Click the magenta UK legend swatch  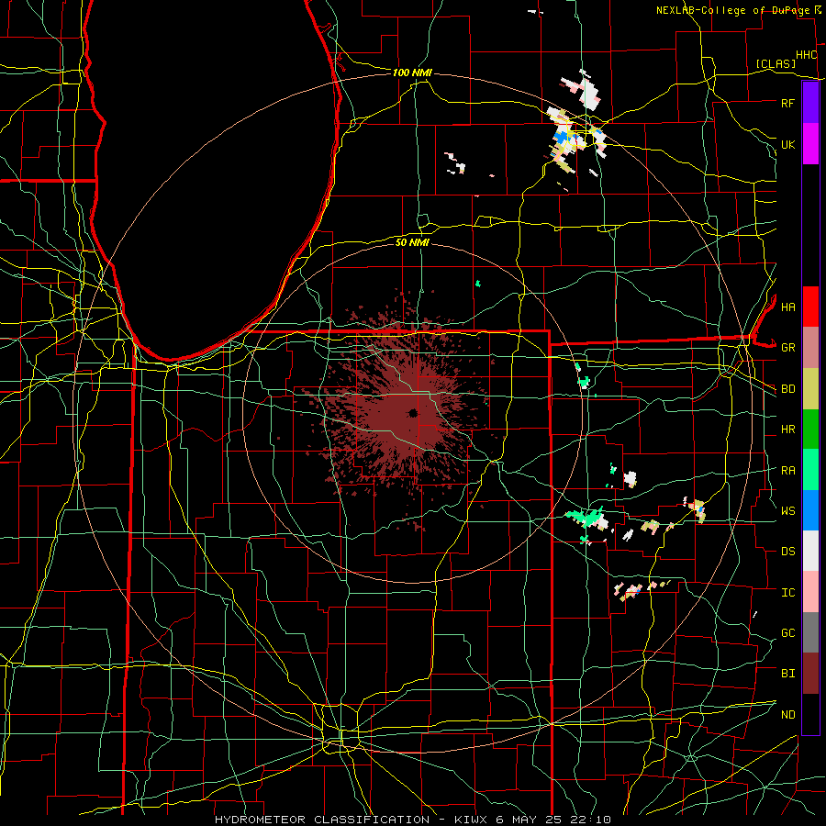(x=810, y=144)
